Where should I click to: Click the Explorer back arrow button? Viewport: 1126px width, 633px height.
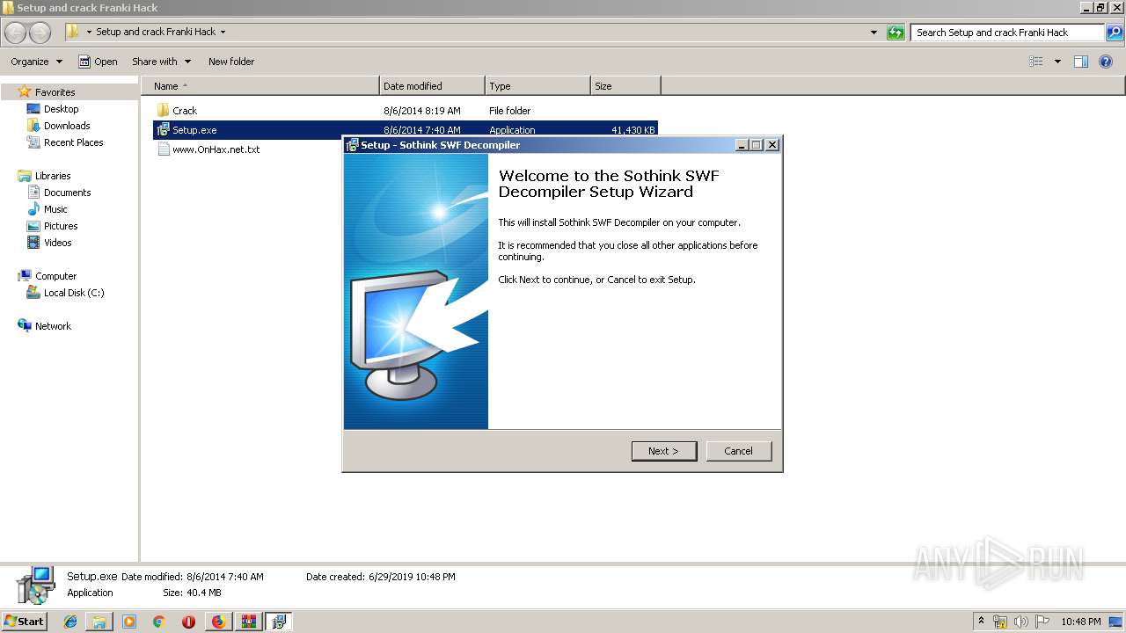pyautogui.click(x=16, y=33)
